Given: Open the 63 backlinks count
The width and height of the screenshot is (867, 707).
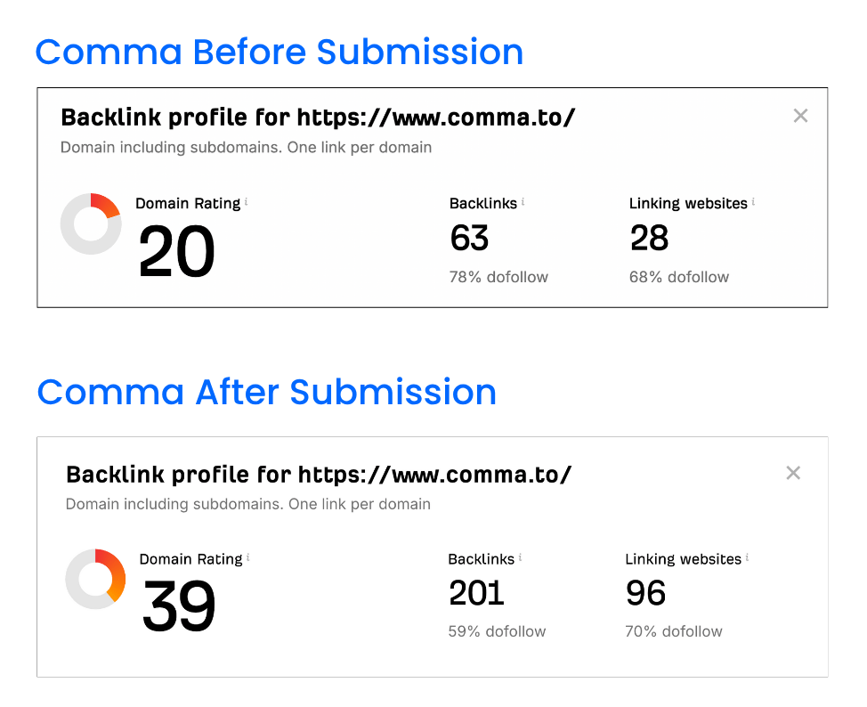Looking at the screenshot, I should [469, 238].
